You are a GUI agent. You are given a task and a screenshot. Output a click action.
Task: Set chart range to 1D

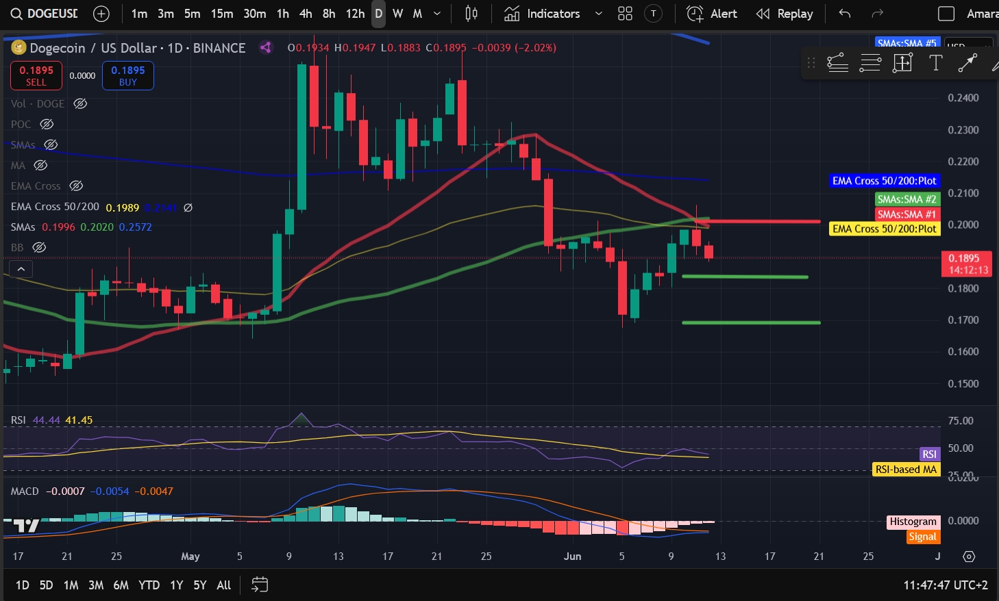22,585
